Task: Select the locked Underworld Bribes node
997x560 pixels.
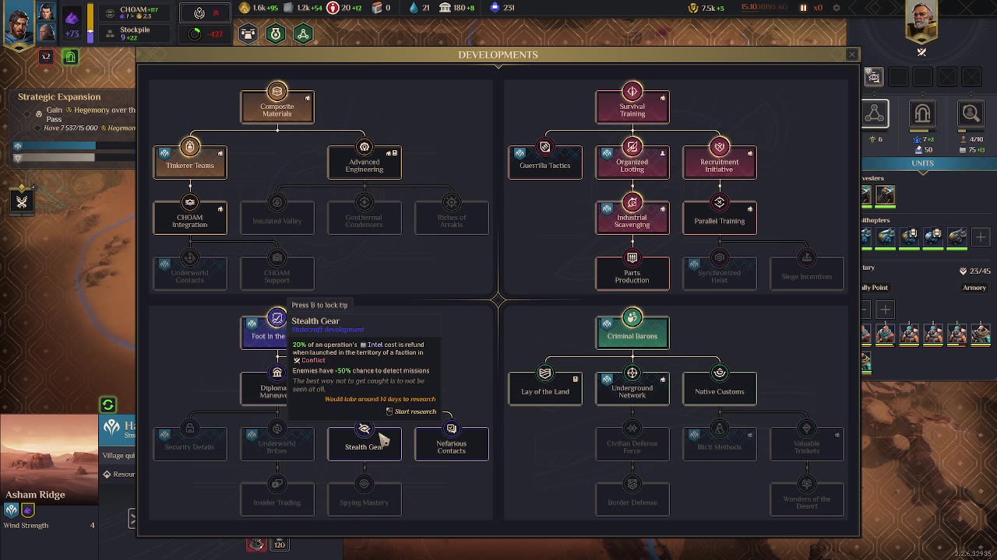Action: 277,444
